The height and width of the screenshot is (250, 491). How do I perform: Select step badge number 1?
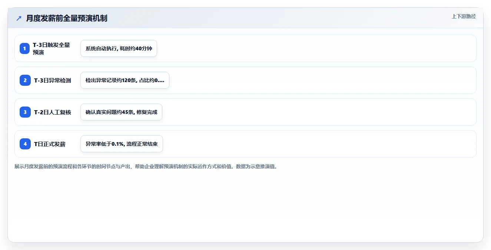[25, 48]
